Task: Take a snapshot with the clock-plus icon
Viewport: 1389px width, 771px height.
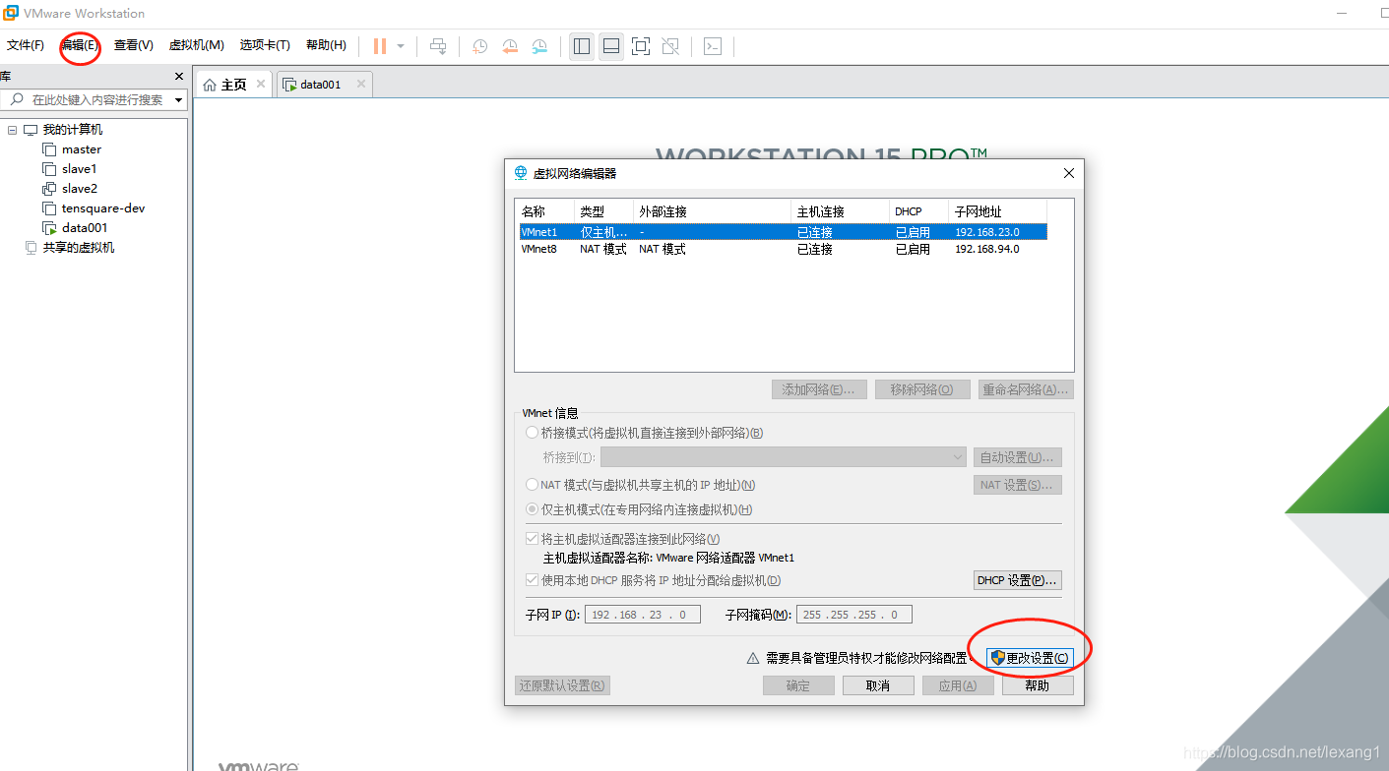Action: [x=479, y=45]
